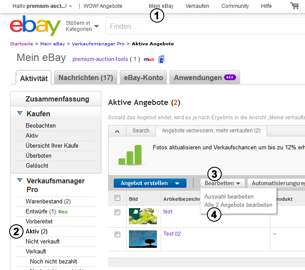Open Hilfe in top navigation
This screenshot has width=305, height=270.
point(266,6)
